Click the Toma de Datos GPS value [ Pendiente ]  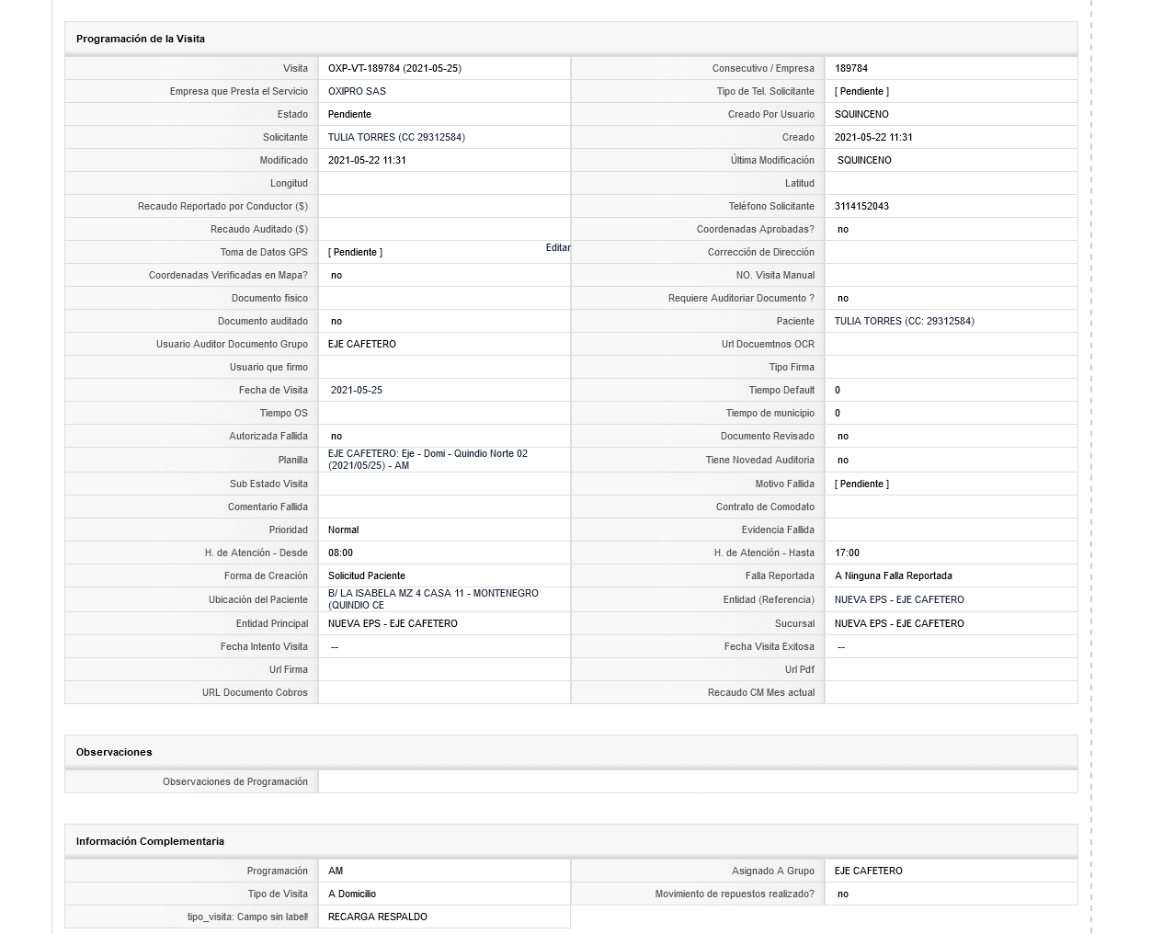click(x=355, y=252)
